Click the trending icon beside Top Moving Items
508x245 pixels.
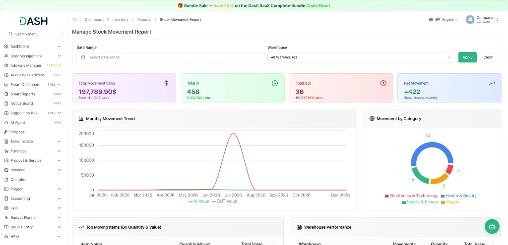(x=81, y=227)
